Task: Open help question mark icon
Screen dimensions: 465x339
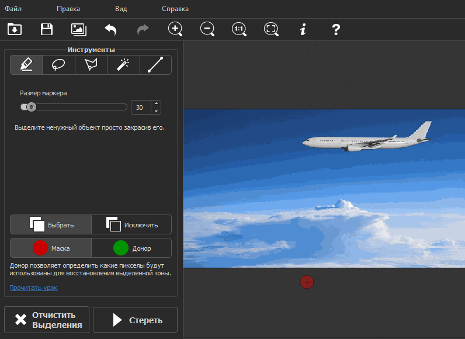Action: click(336, 29)
